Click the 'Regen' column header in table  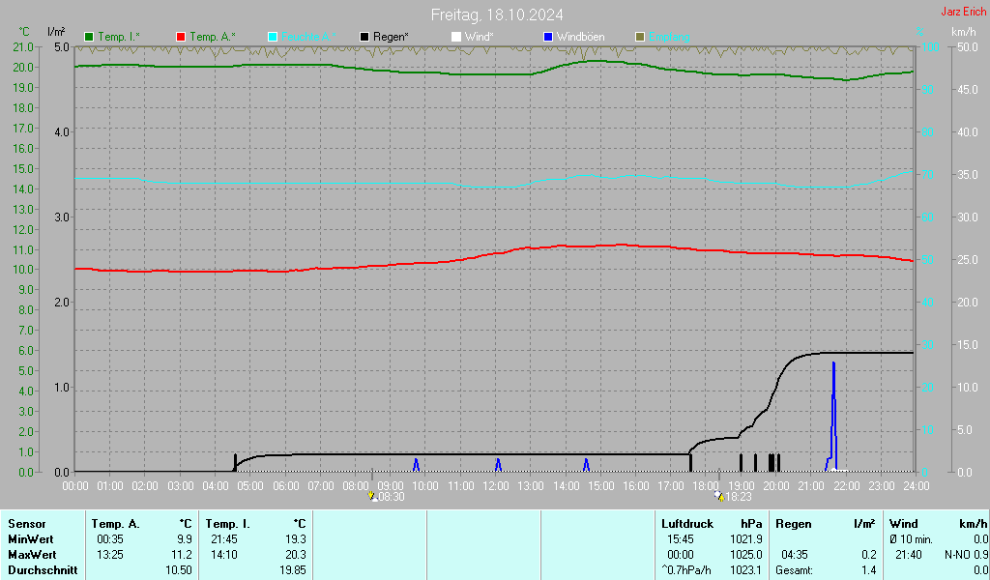pos(794,524)
